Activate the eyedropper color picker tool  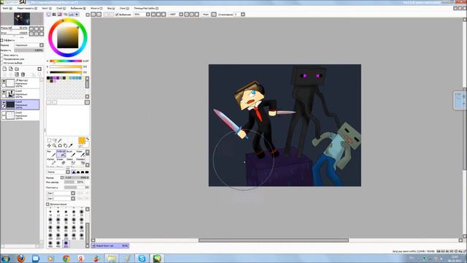[71, 145]
